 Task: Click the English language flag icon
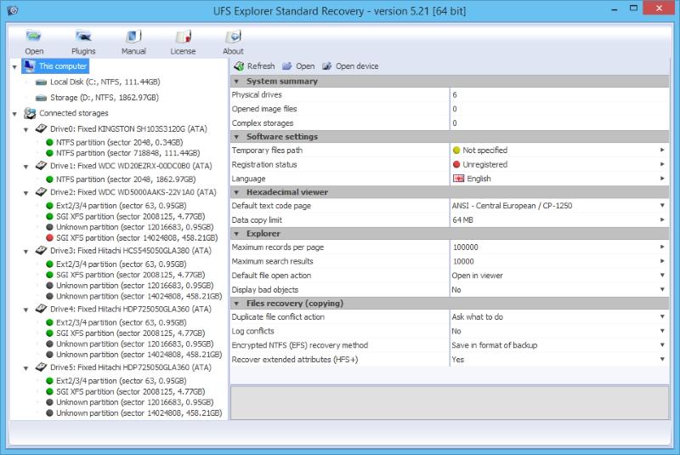click(458, 179)
